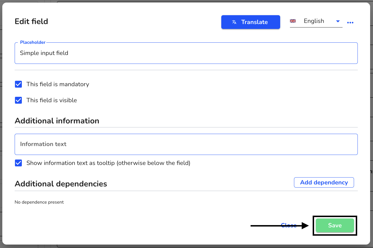Image resolution: width=373 pixels, height=248 pixels.
Task: Uncheck the This field is visible checkbox
Action: tap(18, 100)
